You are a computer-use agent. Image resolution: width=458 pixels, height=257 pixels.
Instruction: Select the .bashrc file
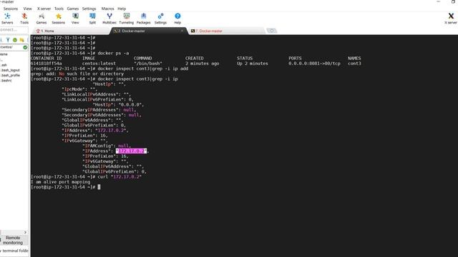click(6, 81)
